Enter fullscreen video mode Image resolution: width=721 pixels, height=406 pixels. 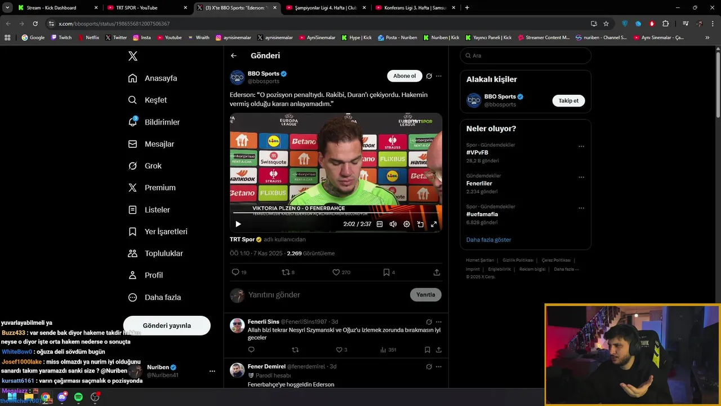[434, 224]
